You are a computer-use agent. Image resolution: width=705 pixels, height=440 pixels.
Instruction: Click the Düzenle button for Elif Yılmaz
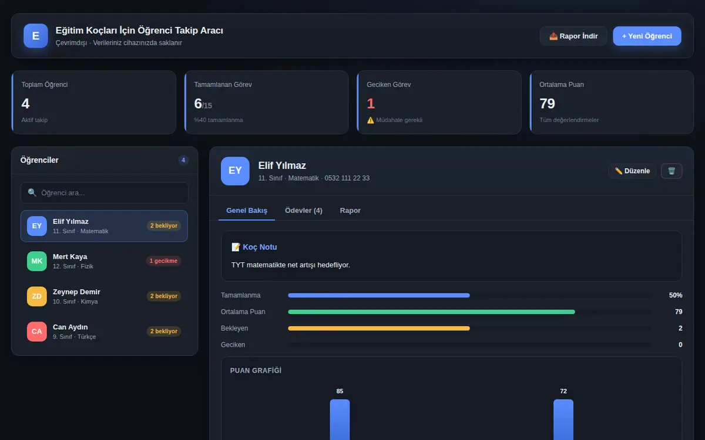(632, 171)
